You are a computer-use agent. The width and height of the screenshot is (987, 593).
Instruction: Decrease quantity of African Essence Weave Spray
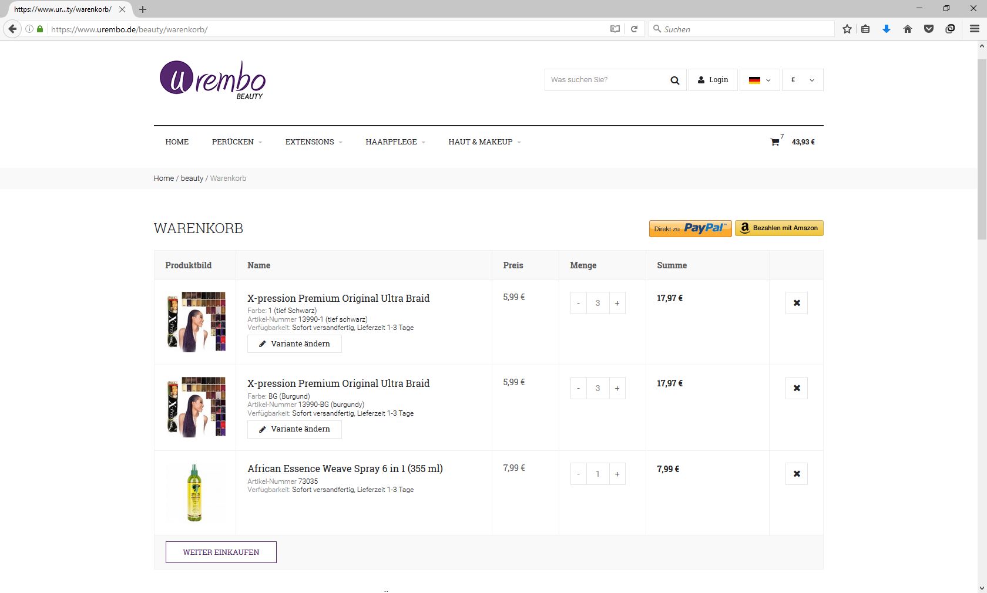tap(578, 474)
